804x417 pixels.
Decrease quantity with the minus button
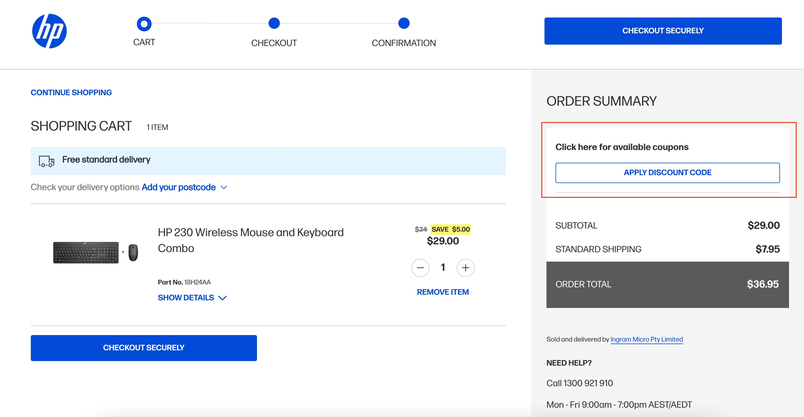[x=420, y=268]
